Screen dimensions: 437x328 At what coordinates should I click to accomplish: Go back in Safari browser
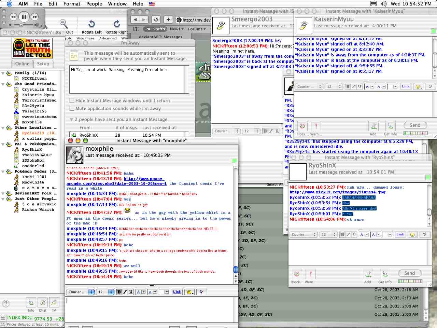[x=136, y=19]
